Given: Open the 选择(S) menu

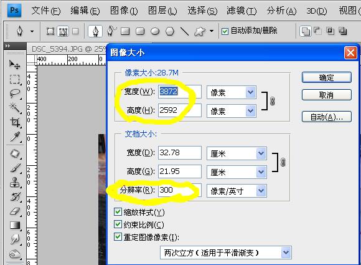Looking at the screenshot, I should 202,11.
